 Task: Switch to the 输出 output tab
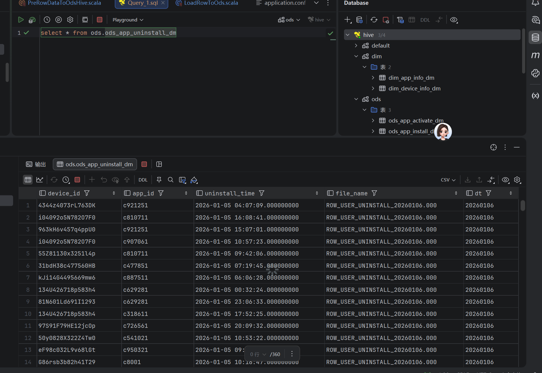pyautogui.click(x=36, y=164)
